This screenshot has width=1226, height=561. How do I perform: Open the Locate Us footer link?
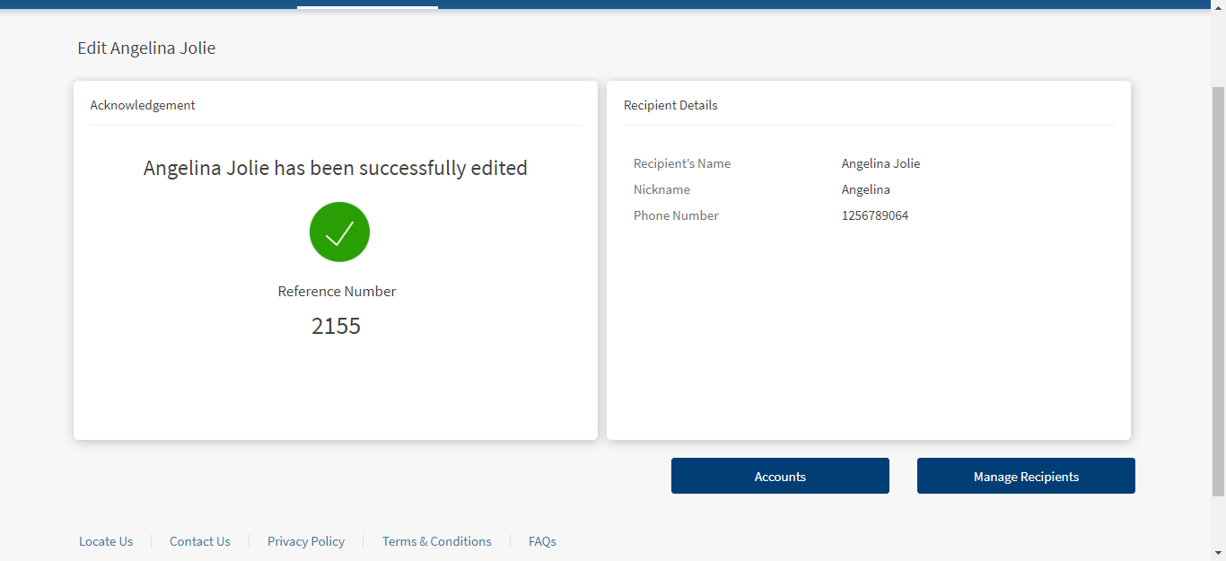(106, 541)
